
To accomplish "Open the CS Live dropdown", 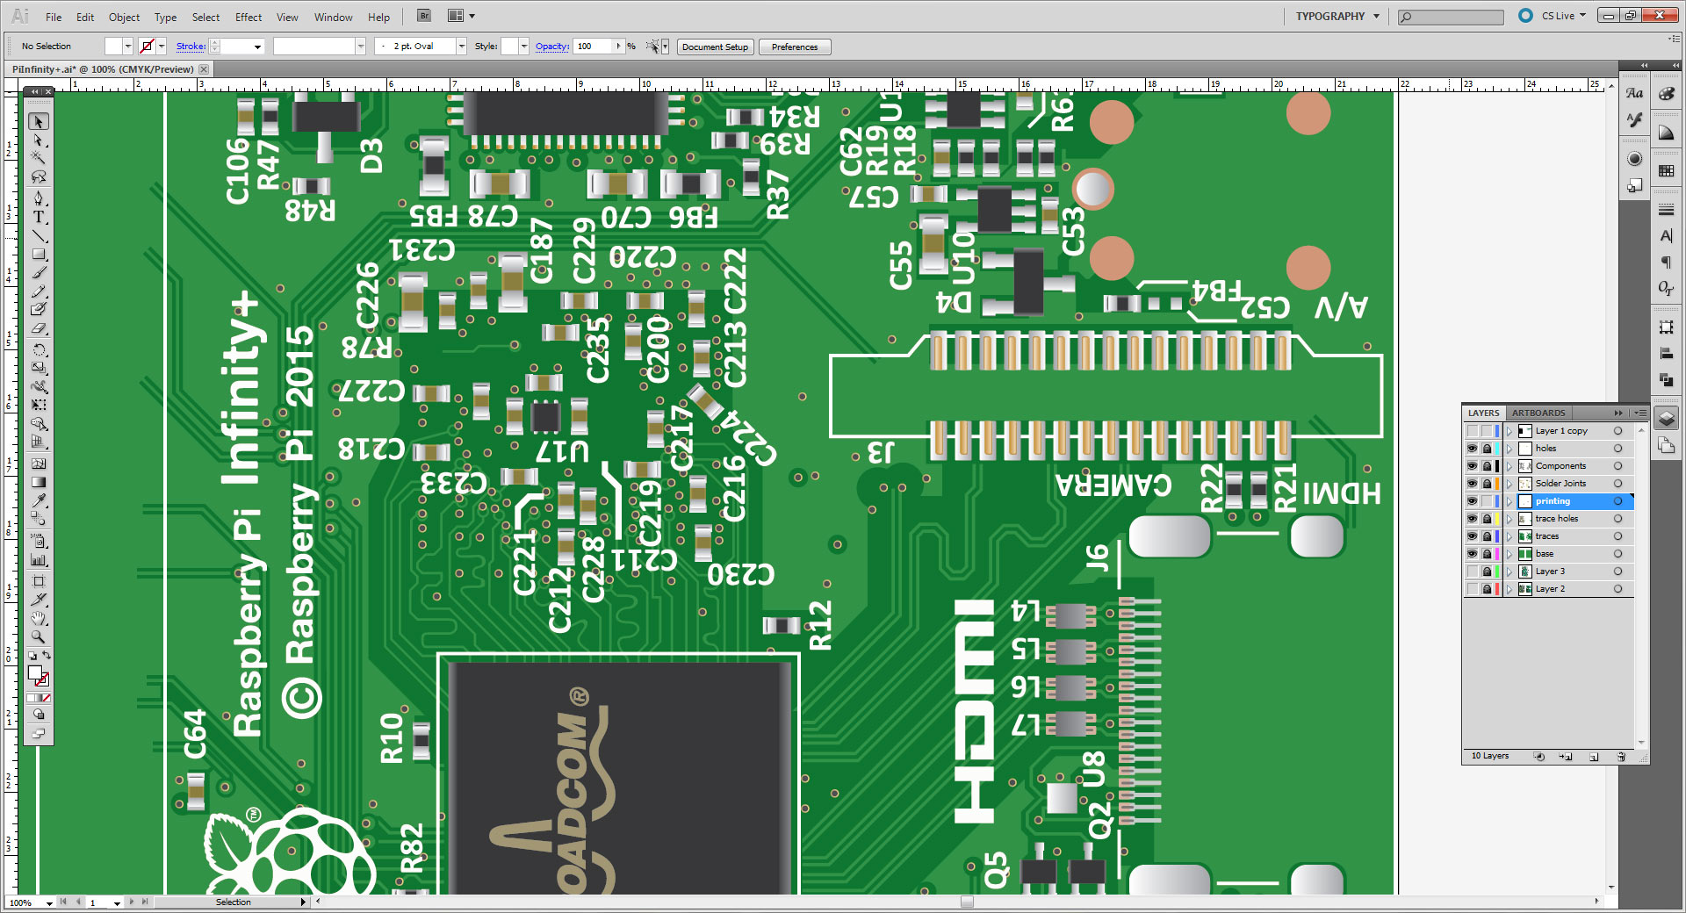I will click(x=1564, y=16).
